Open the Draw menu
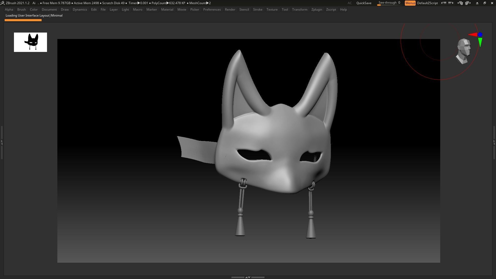The height and width of the screenshot is (279, 496). (x=65, y=10)
